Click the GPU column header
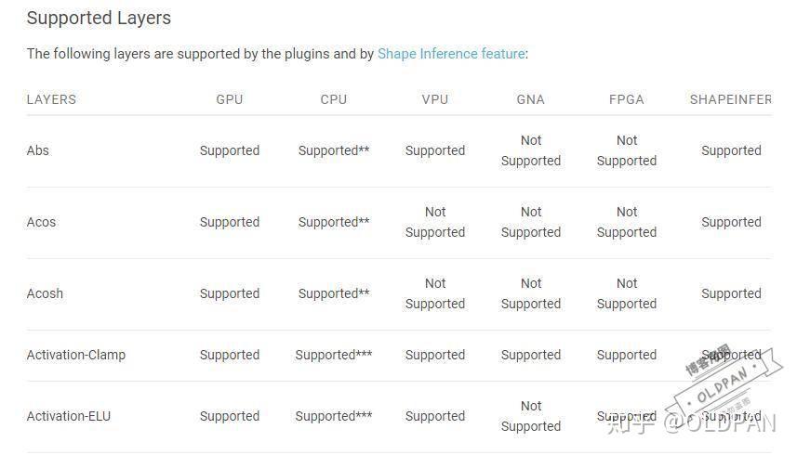The image size is (797, 455). (x=229, y=99)
